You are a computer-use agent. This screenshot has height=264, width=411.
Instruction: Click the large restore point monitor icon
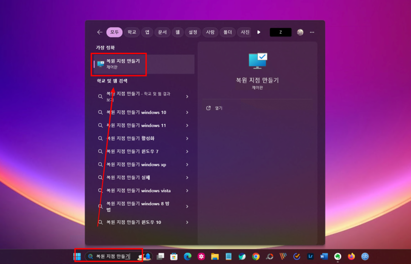pos(258,60)
